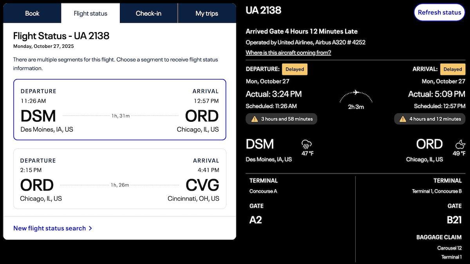470x264 pixels.
Task: Click the departure delay warning triangle icon
Action: point(255,119)
